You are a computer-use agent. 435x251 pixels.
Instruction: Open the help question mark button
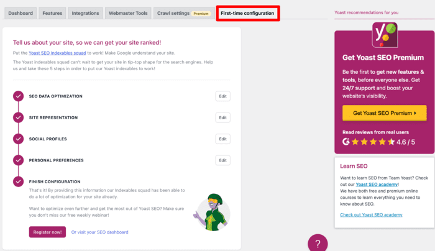click(318, 244)
